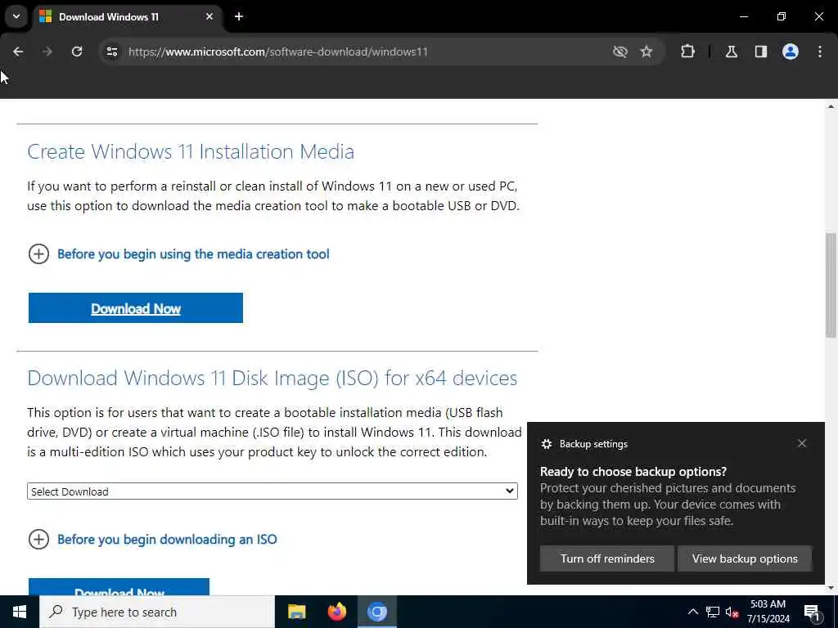
Task: Reload the Microsoft download page
Action: click(x=77, y=52)
